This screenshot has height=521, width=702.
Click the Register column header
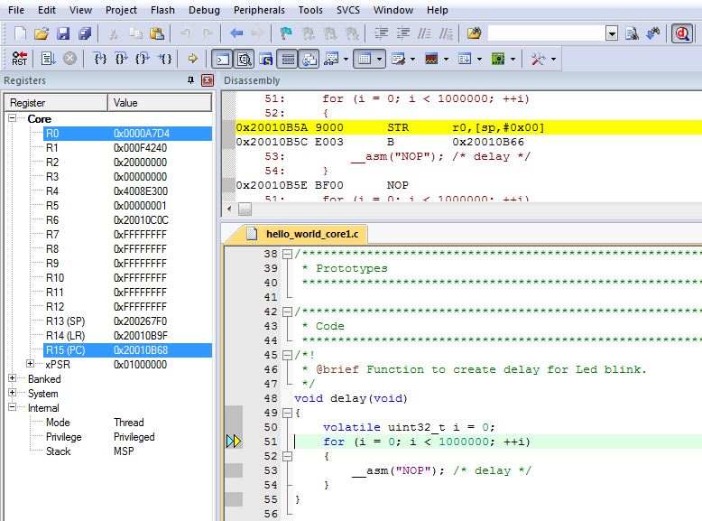(54, 103)
